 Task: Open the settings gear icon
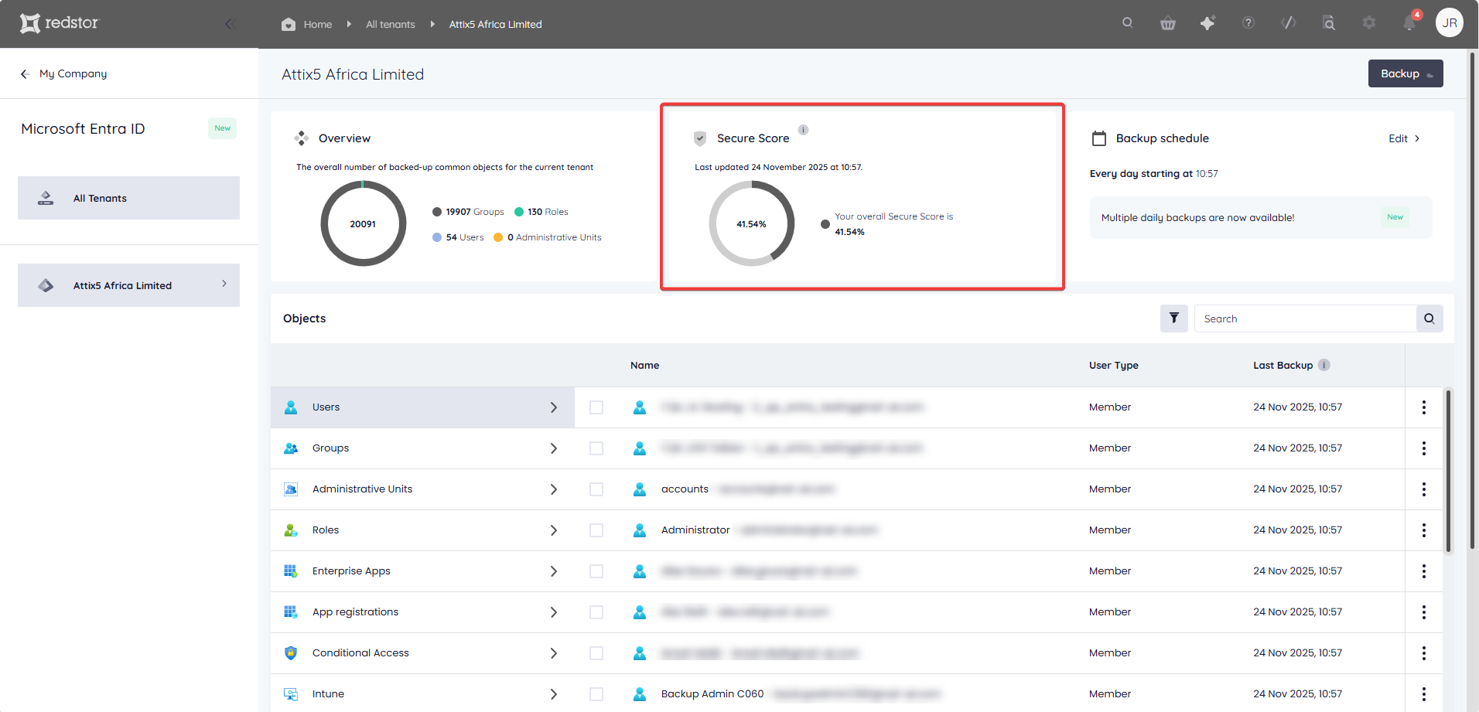click(x=1369, y=23)
